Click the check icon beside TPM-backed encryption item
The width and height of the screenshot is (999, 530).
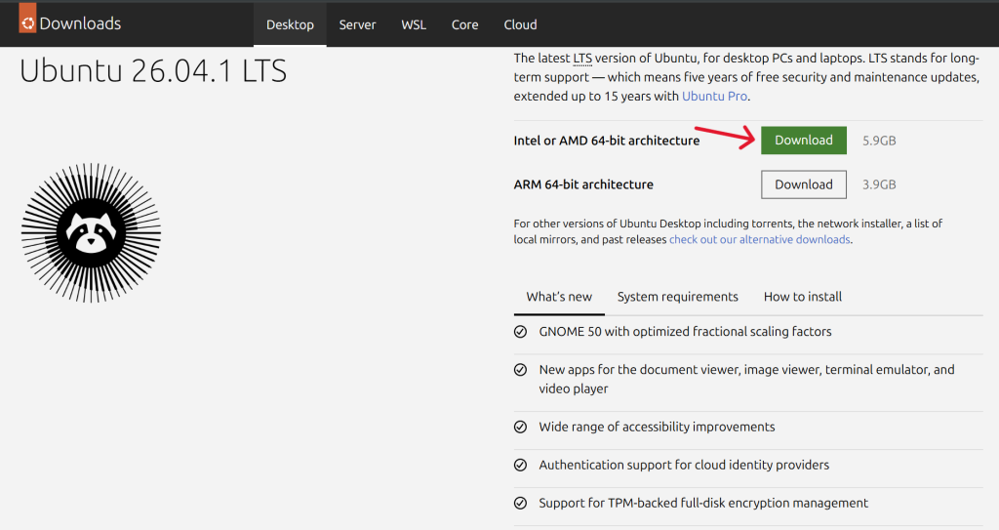point(521,504)
